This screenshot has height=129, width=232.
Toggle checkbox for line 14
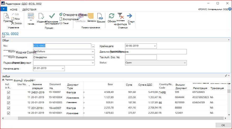[9, 113]
